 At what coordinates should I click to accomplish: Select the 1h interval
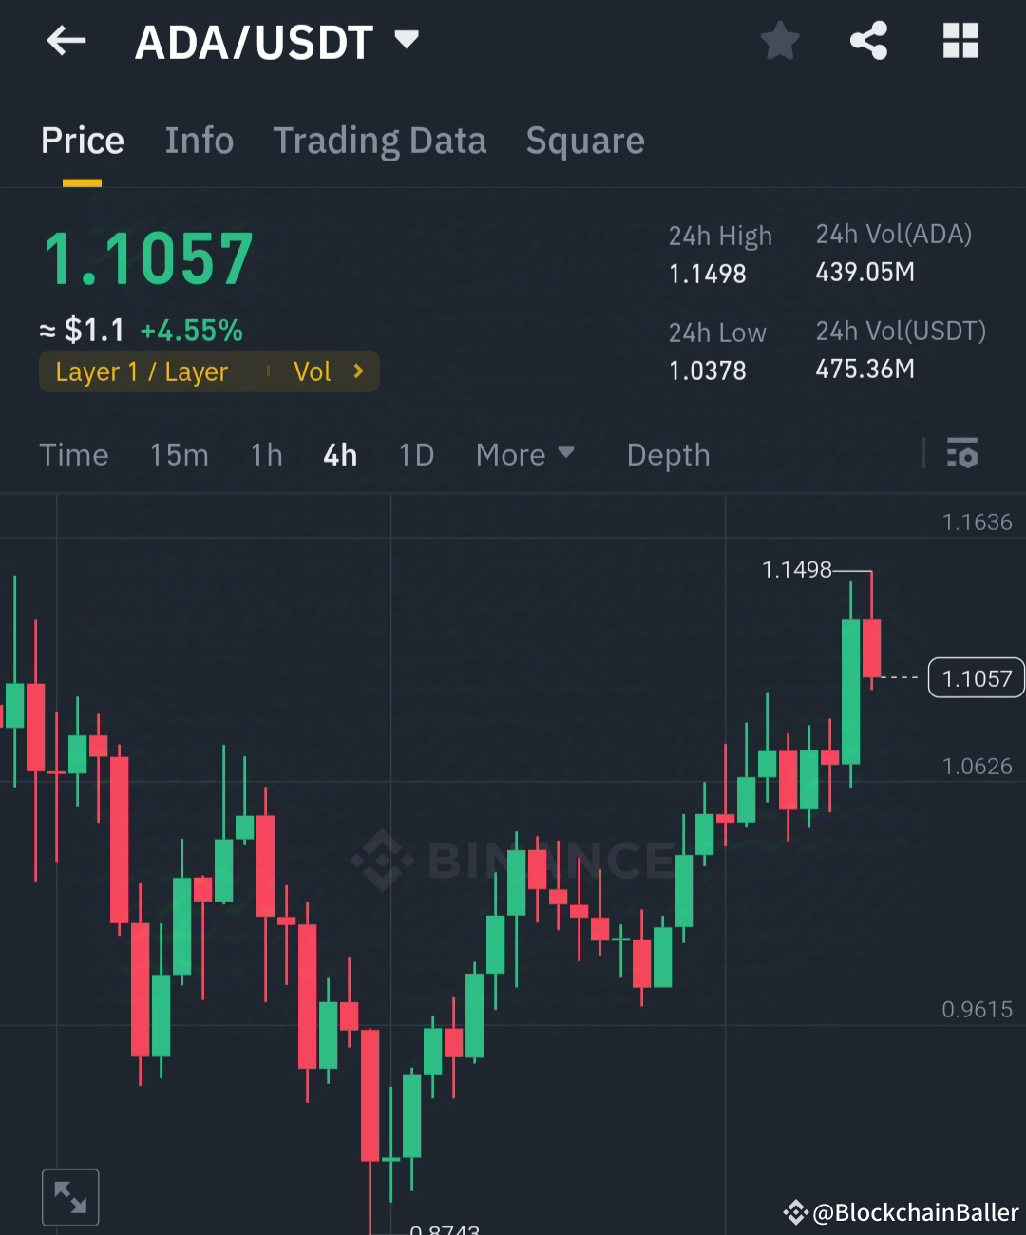click(265, 454)
